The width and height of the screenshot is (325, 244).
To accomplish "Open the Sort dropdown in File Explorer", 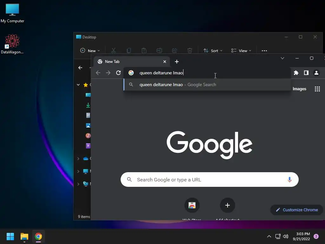I will (x=213, y=51).
